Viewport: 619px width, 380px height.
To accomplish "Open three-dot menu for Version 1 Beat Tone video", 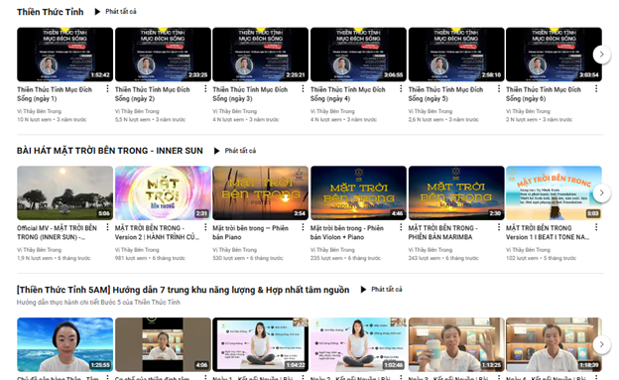I will coord(596,227).
